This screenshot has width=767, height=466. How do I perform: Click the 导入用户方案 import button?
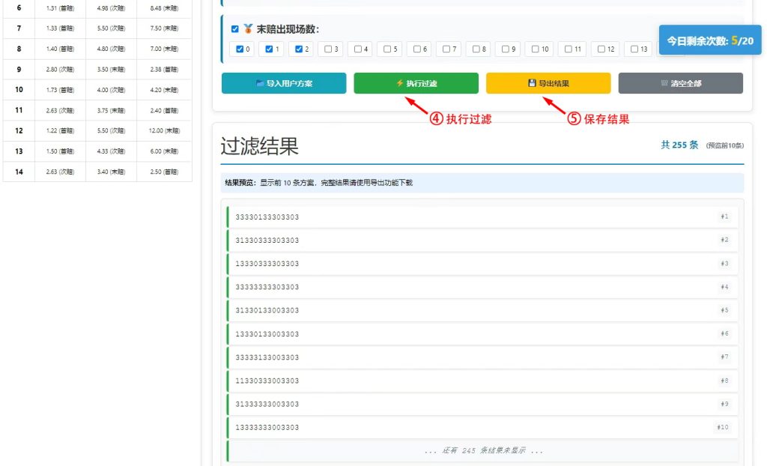284,83
